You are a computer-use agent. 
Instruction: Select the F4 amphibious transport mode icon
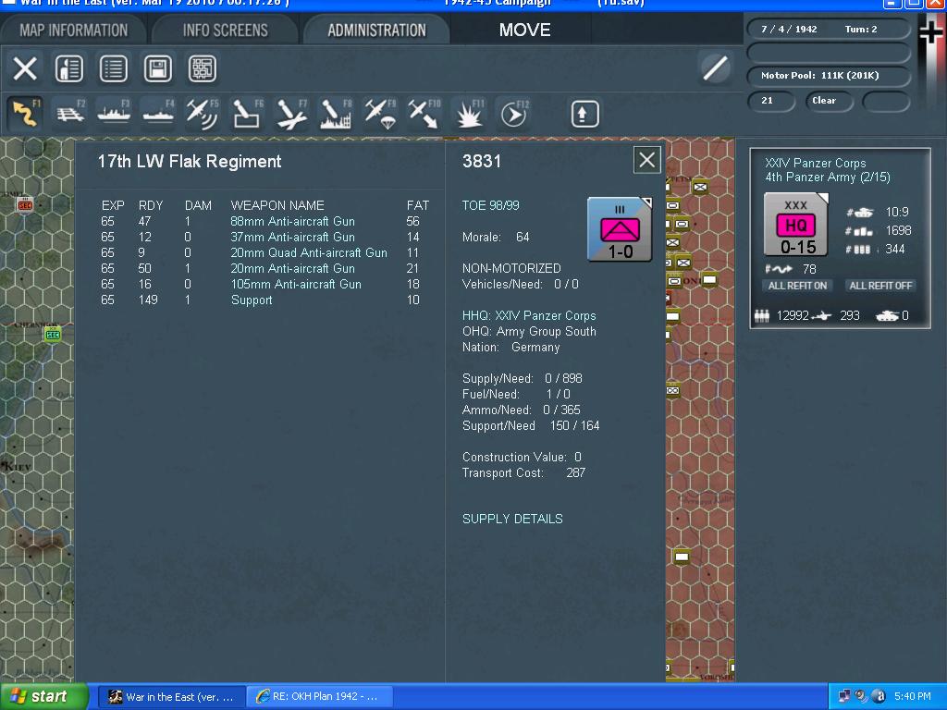[x=158, y=113]
